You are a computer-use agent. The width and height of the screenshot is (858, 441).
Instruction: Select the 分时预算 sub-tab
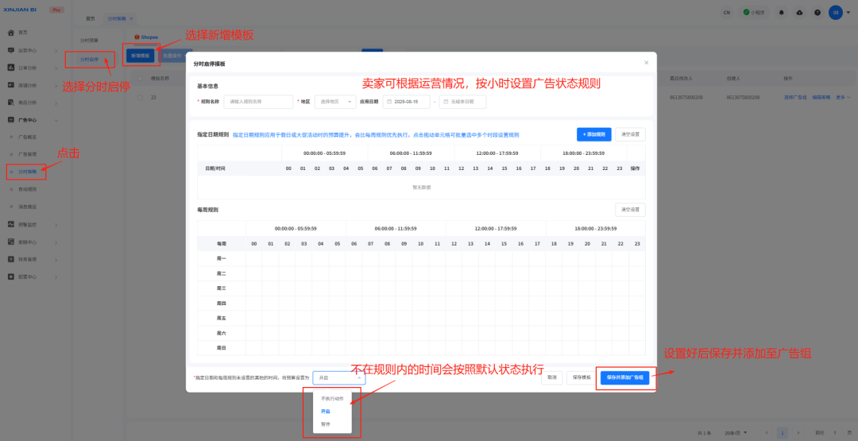(89, 41)
